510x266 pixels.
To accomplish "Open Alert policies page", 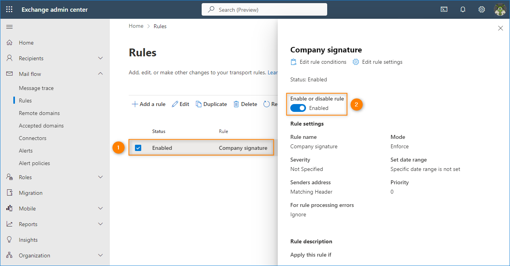I will (x=35, y=163).
